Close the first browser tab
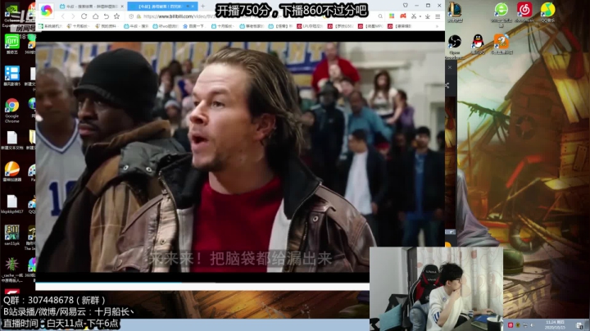This screenshot has height=331, width=590. pyautogui.click(x=122, y=7)
